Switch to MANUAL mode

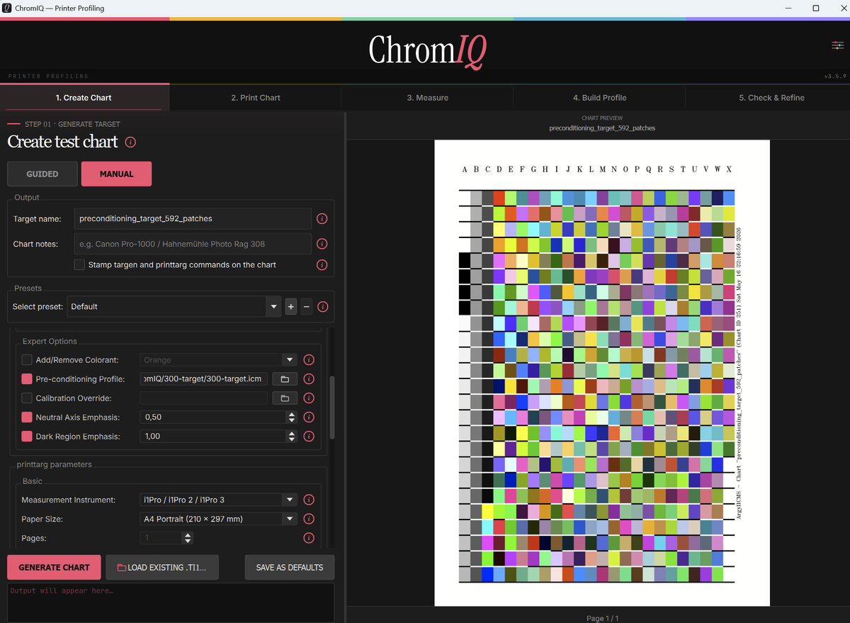tap(116, 174)
